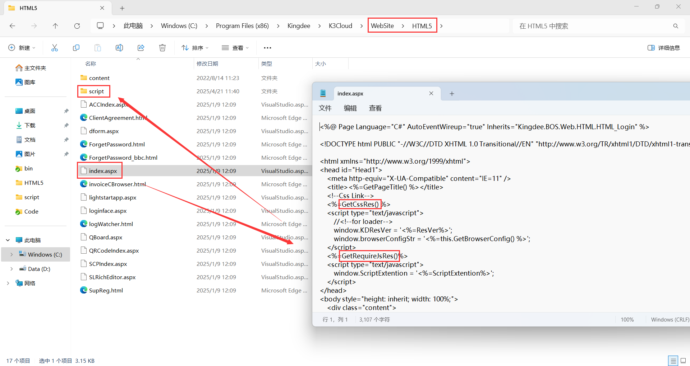Expand the Windows (C:) tree node
Viewport: 690px width, 366px height.
point(11,254)
